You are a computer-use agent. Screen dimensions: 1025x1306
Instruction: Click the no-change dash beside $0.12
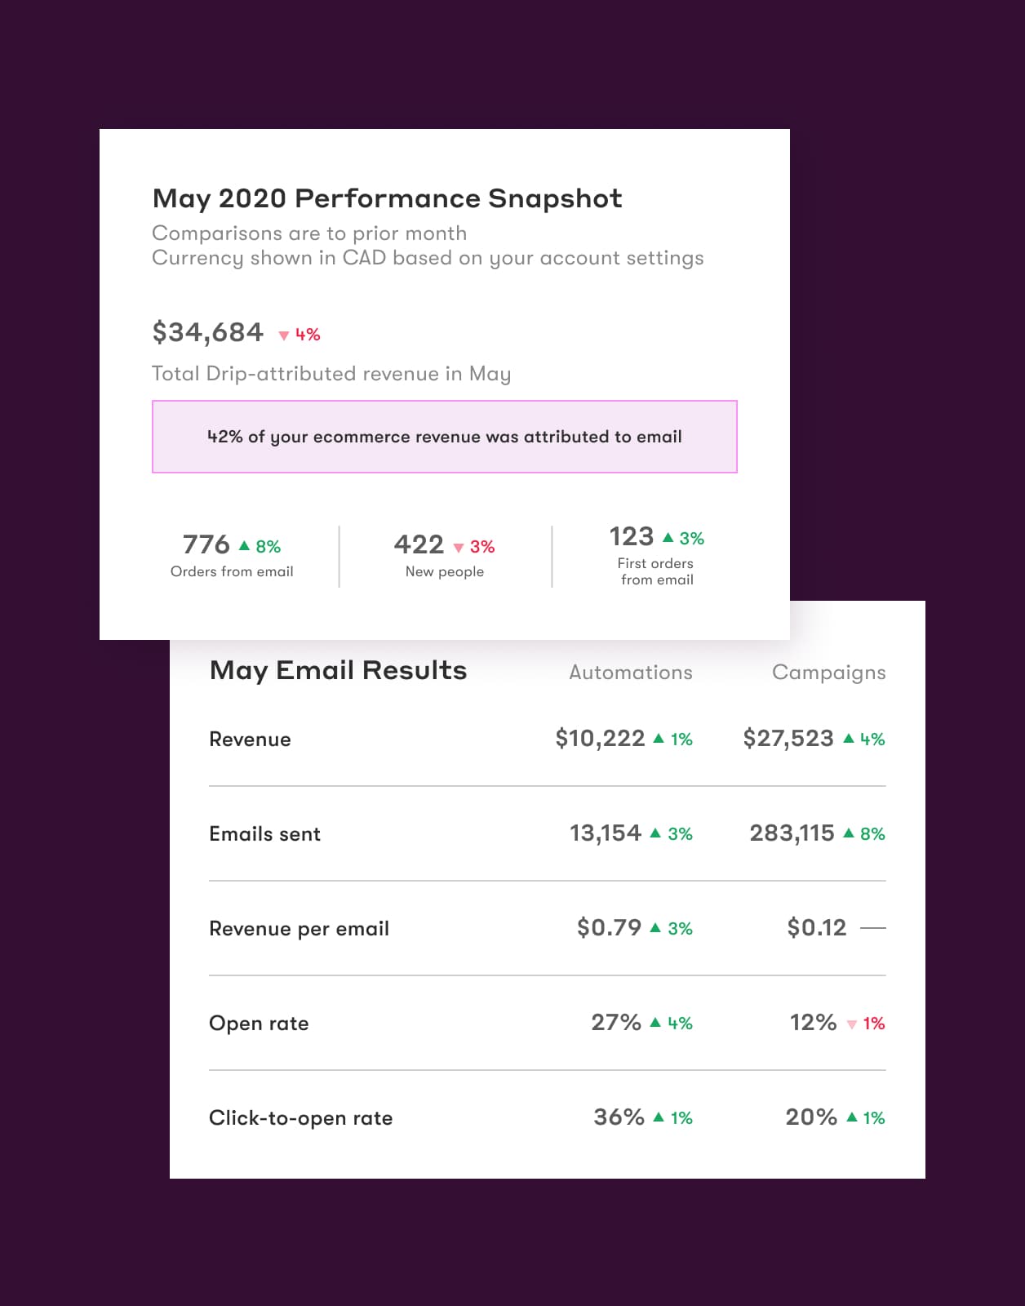873,928
